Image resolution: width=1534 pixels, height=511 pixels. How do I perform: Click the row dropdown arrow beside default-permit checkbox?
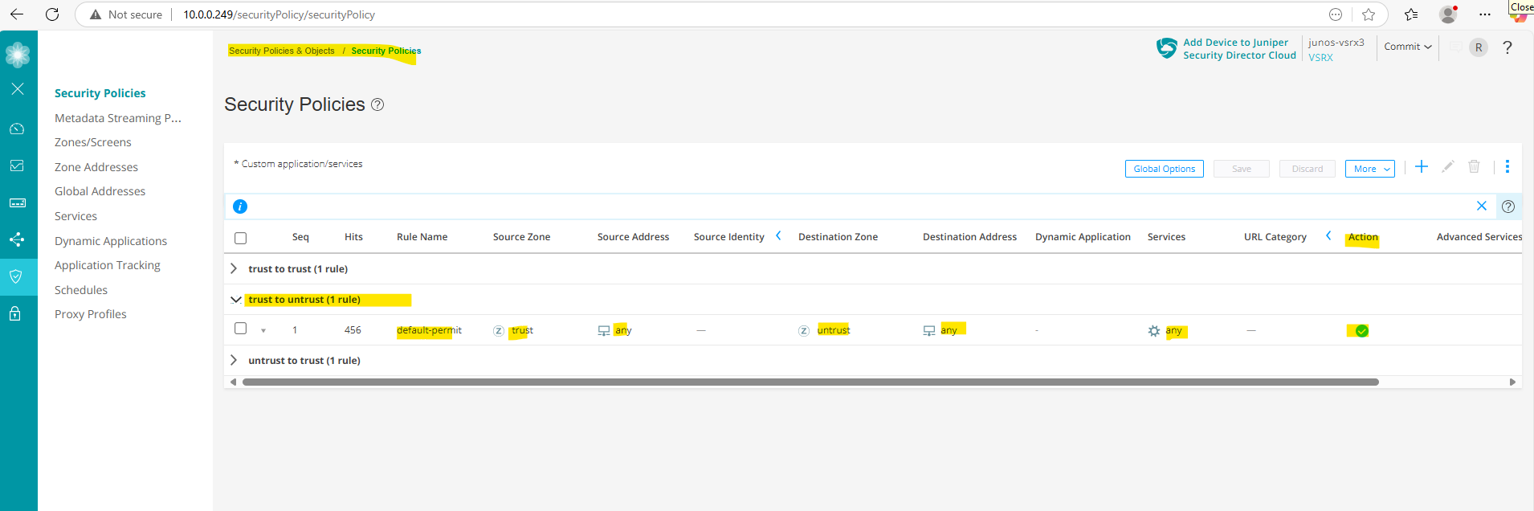263,331
